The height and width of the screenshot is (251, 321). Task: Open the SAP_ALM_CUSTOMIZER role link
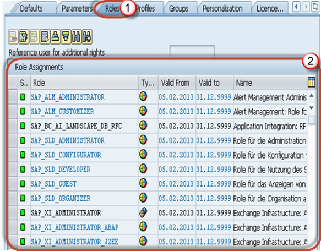tap(62, 112)
